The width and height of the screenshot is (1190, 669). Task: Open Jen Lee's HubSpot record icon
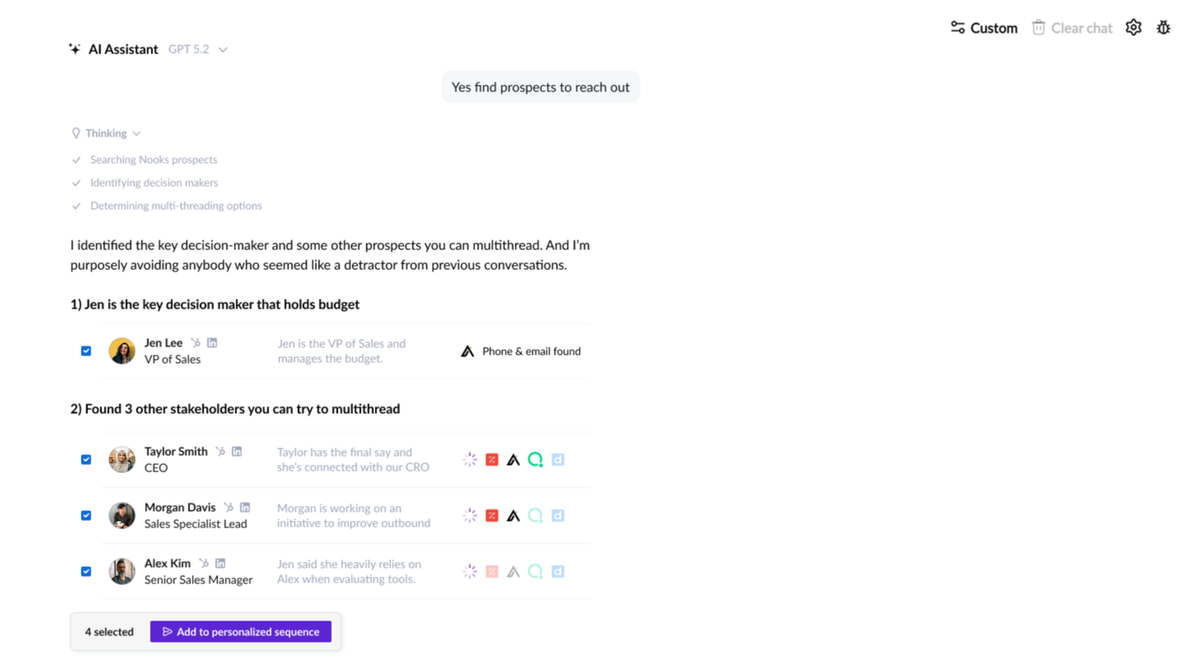pyautogui.click(x=195, y=342)
